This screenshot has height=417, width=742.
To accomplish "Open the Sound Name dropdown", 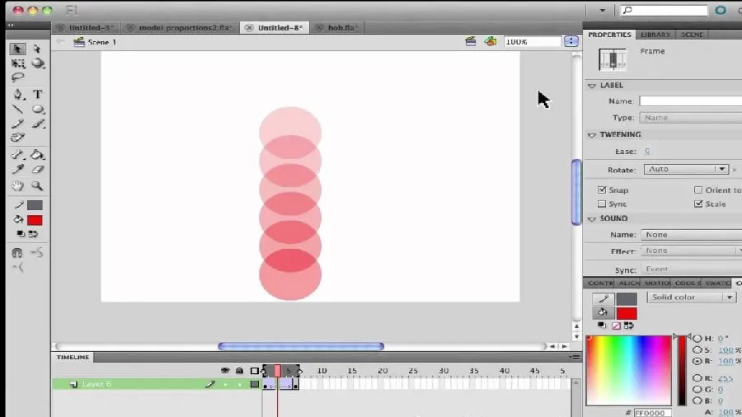I will click(x=692, y=235).
